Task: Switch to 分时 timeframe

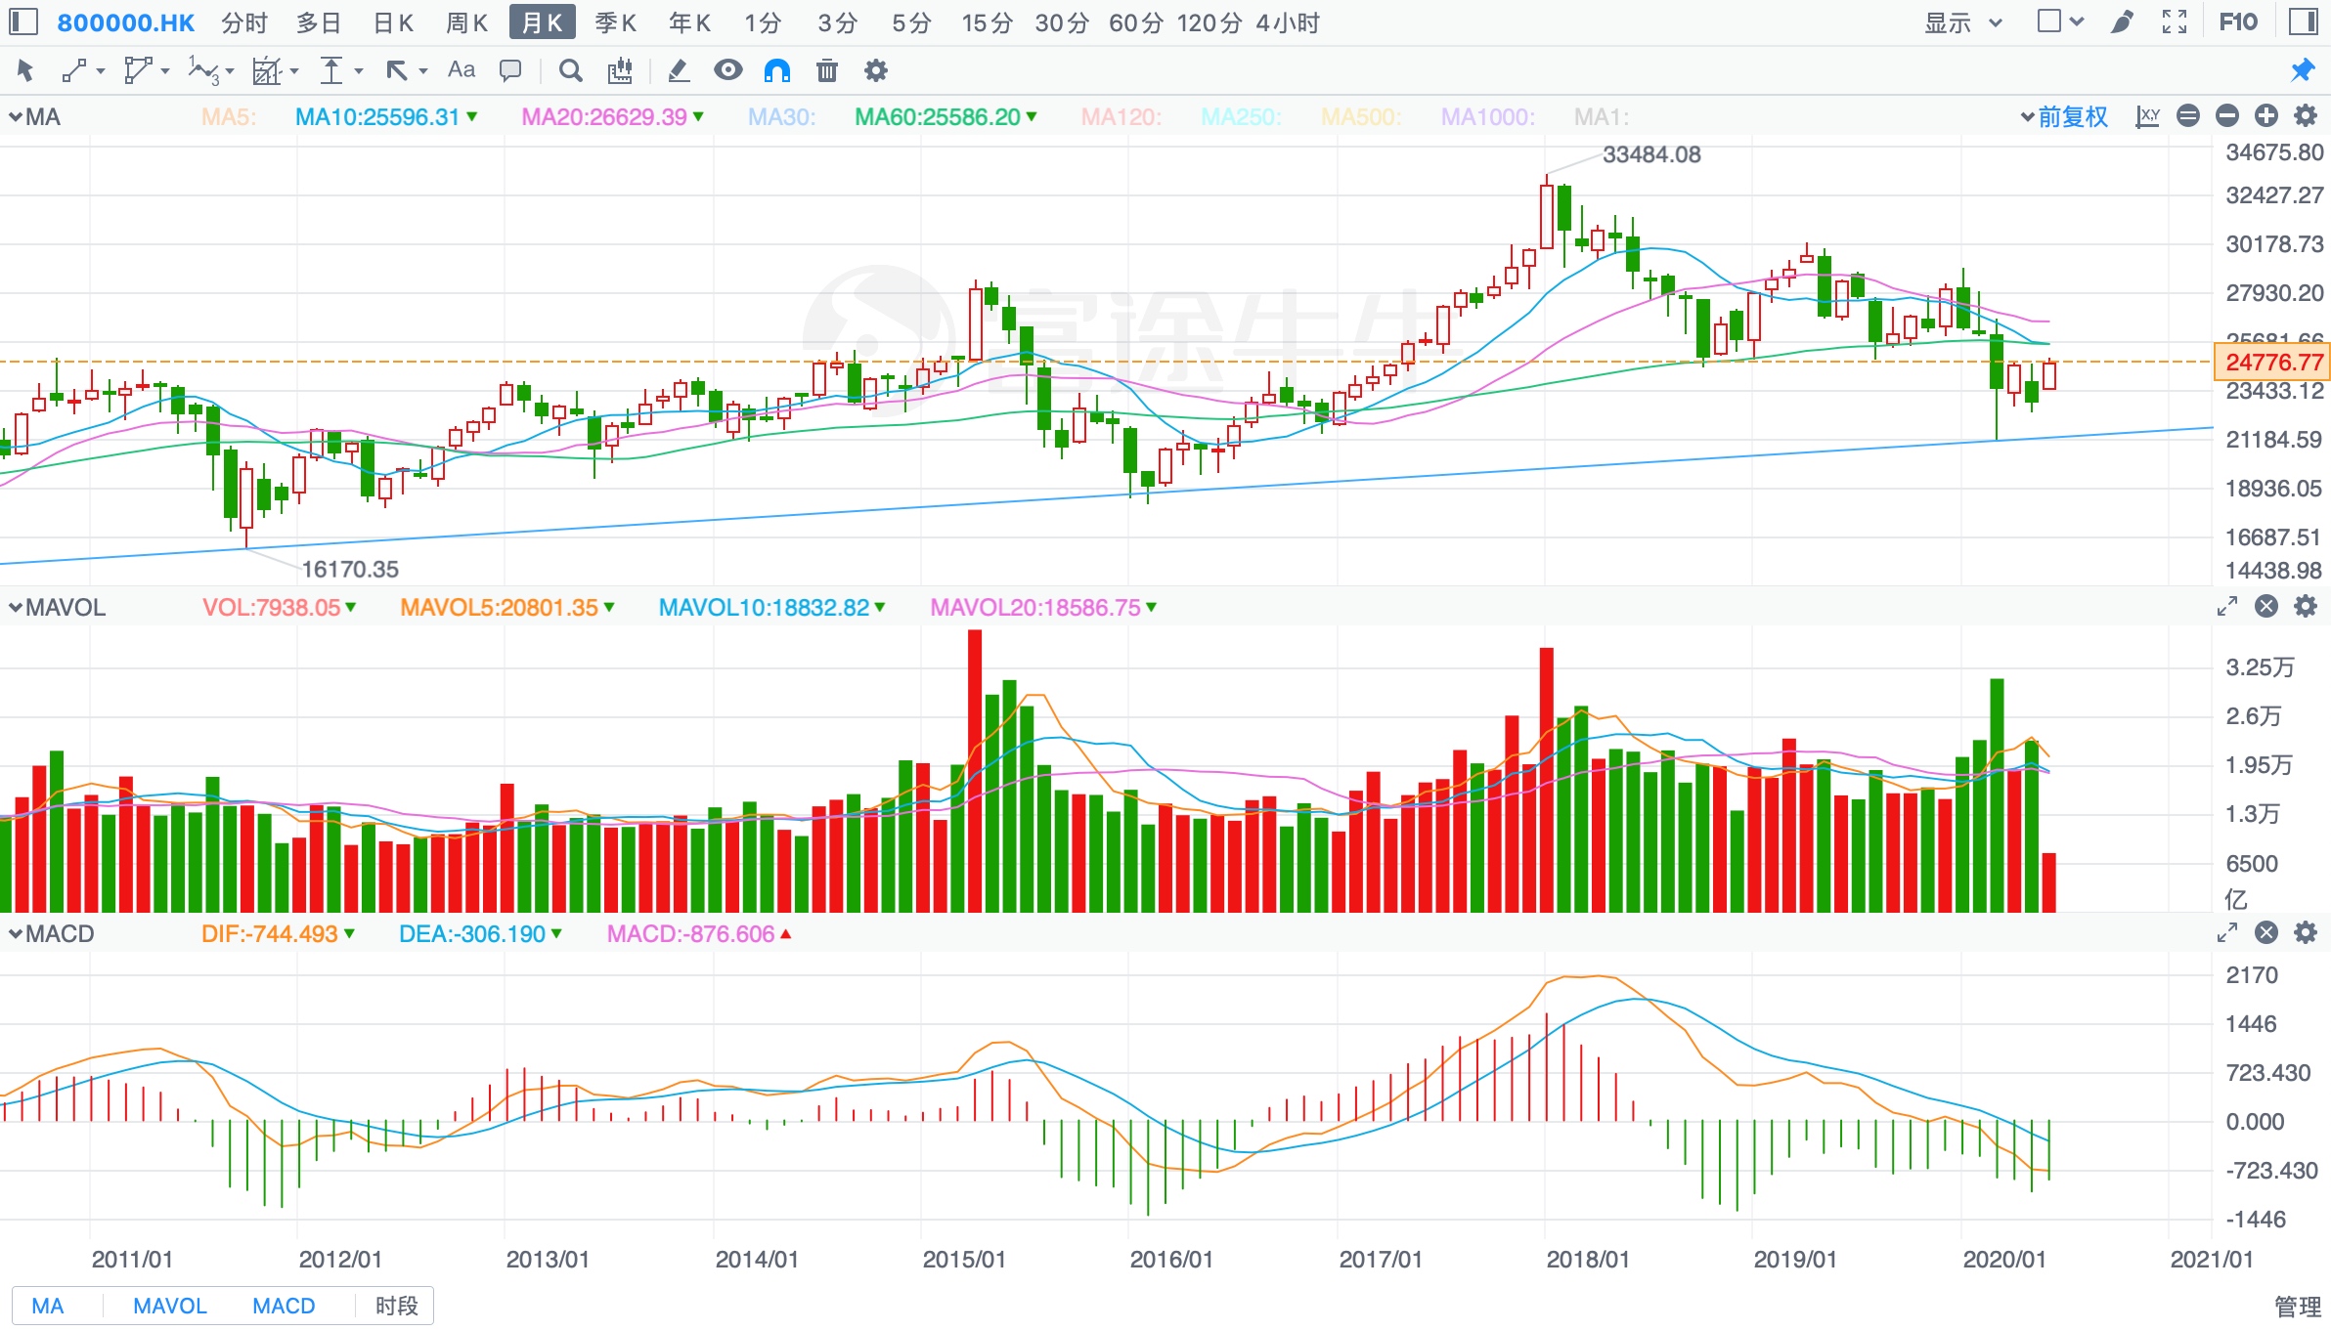Action: pyautogui.click(x=244, y=22)
